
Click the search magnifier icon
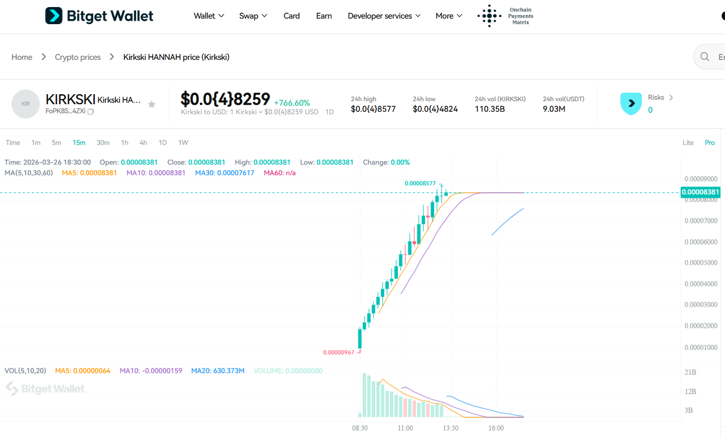(704, 56)
